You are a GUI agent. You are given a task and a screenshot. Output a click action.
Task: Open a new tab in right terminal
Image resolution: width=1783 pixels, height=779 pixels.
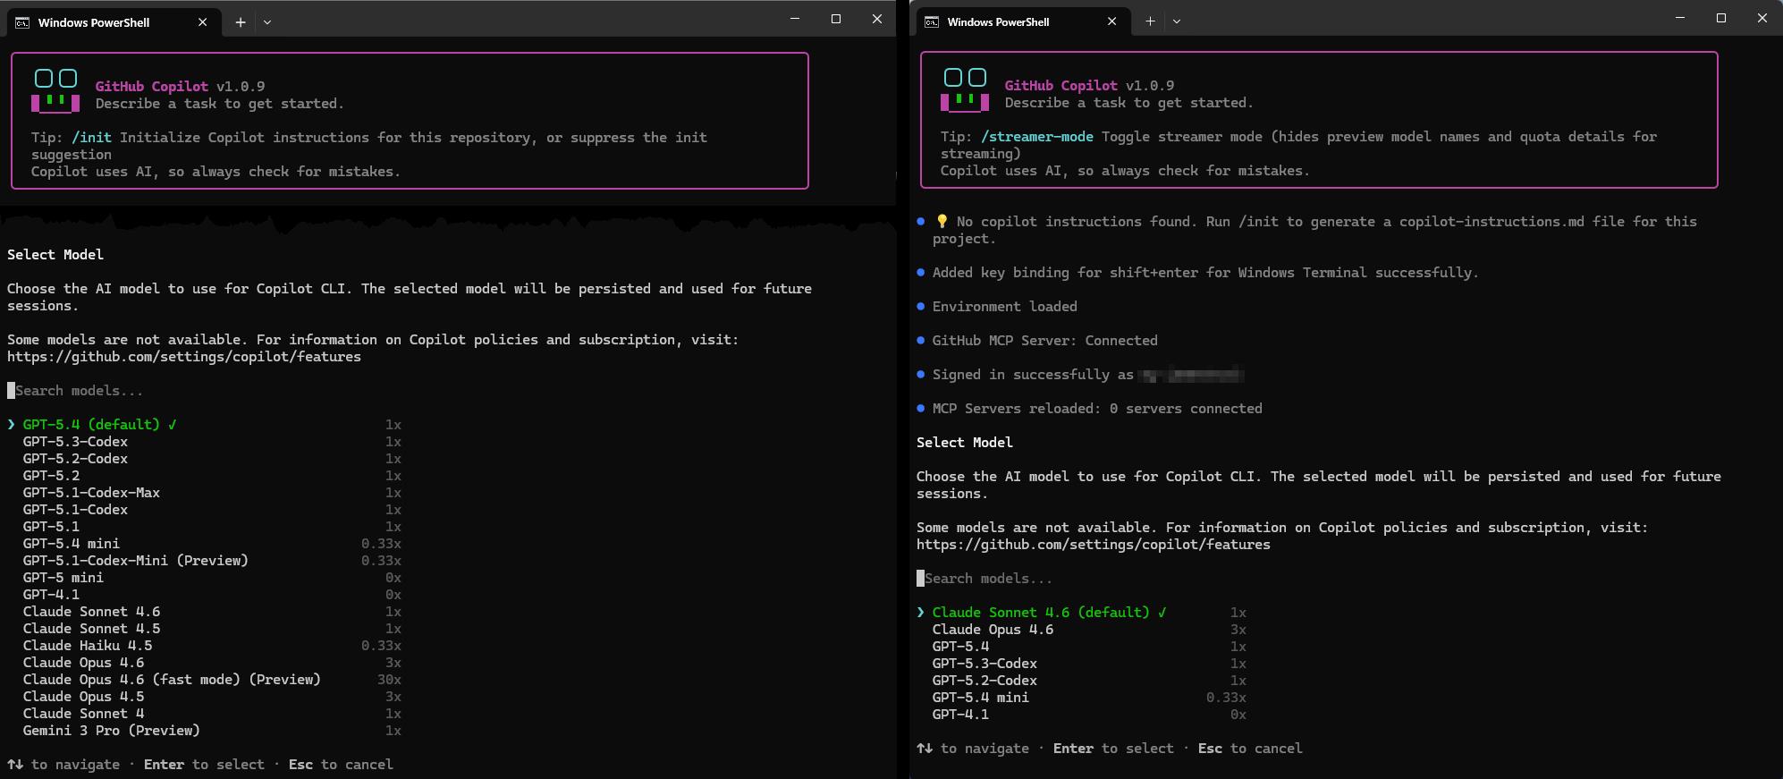1150,21
